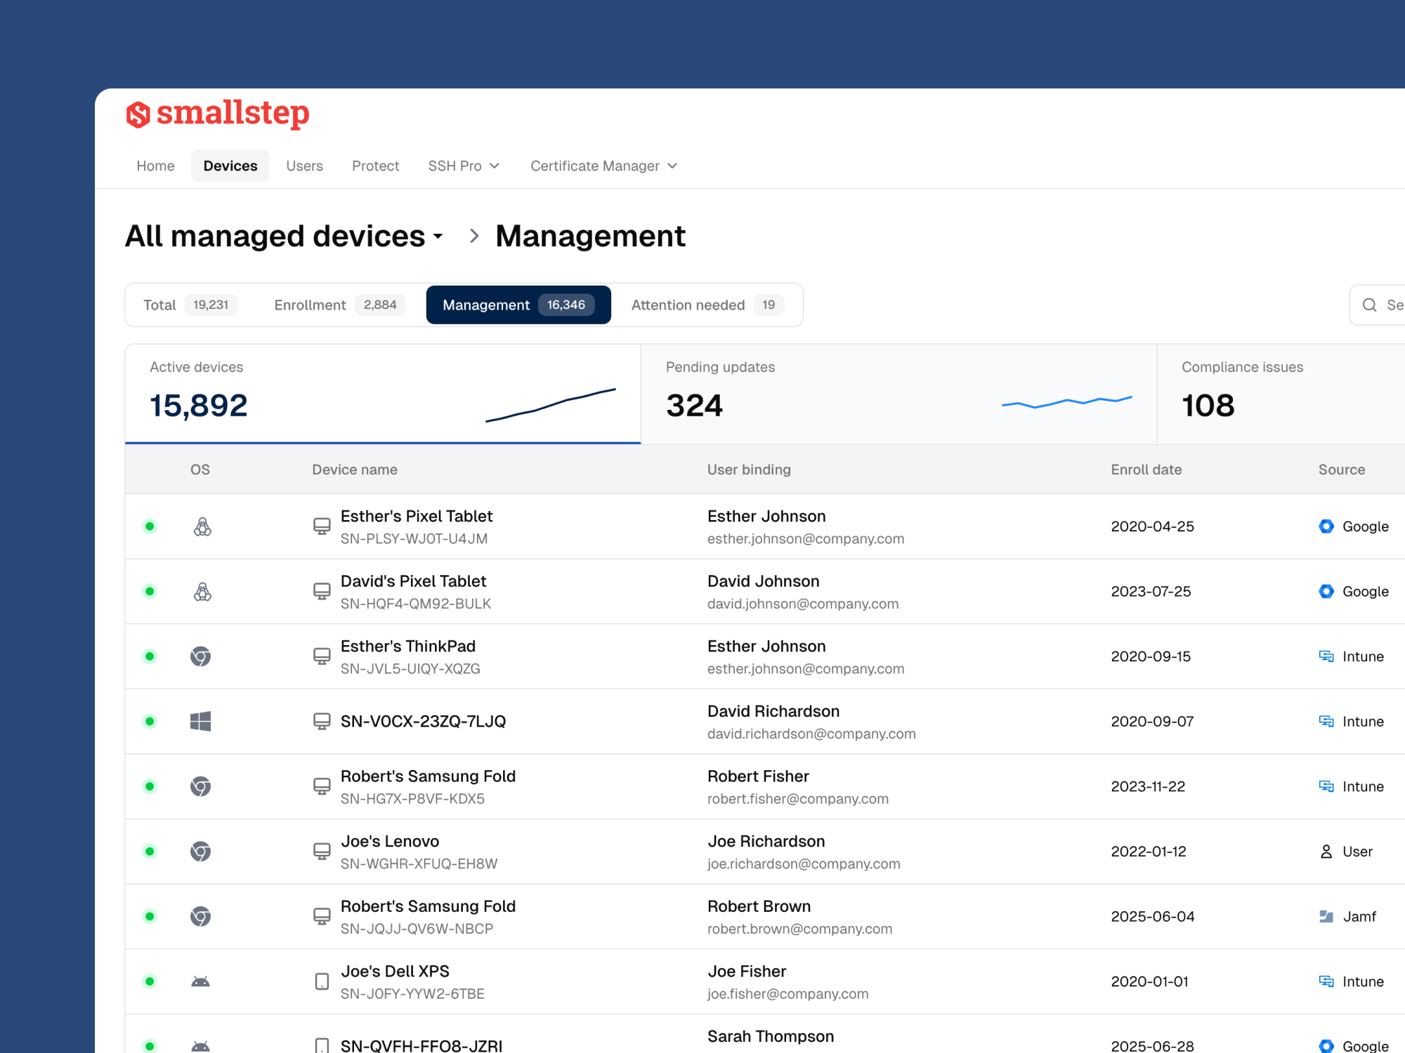Open the All managed devices dropdown
The image size is (1405, 1053).
285,236
